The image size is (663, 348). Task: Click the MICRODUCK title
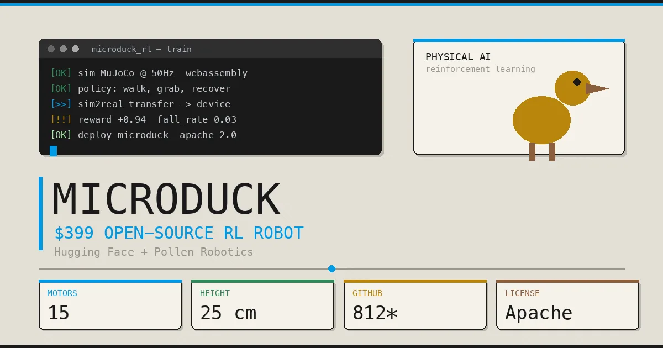[x=166, y=199]
